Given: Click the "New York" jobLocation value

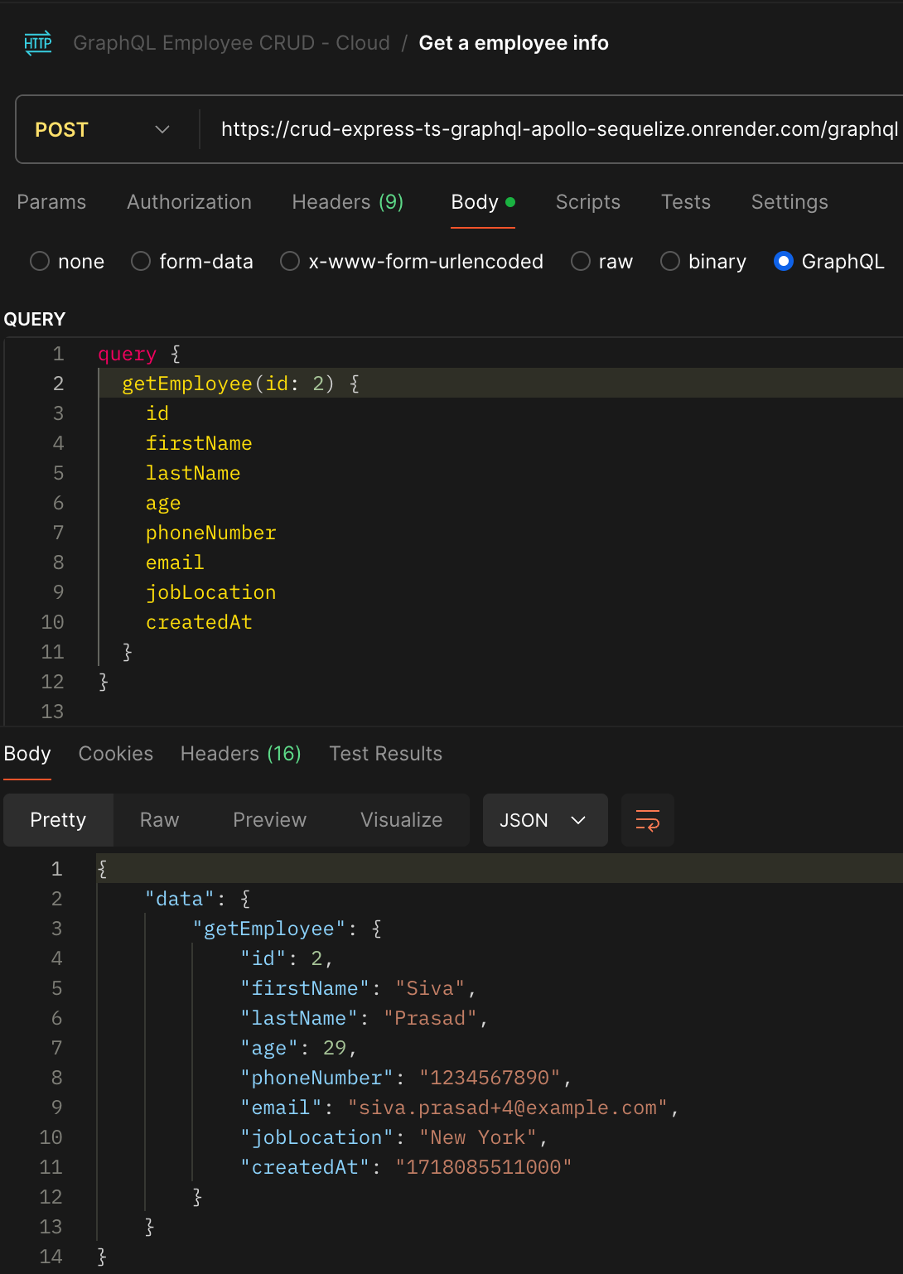Looking at the screenshot, I should pyautogui.click(x=478, y=1137).
